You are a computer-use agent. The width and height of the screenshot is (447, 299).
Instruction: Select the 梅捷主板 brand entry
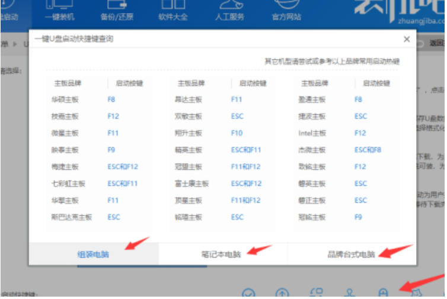(x=65, y=166)
